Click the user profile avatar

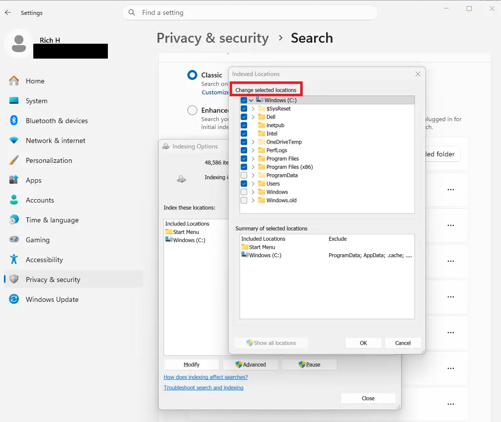point(18,43)
